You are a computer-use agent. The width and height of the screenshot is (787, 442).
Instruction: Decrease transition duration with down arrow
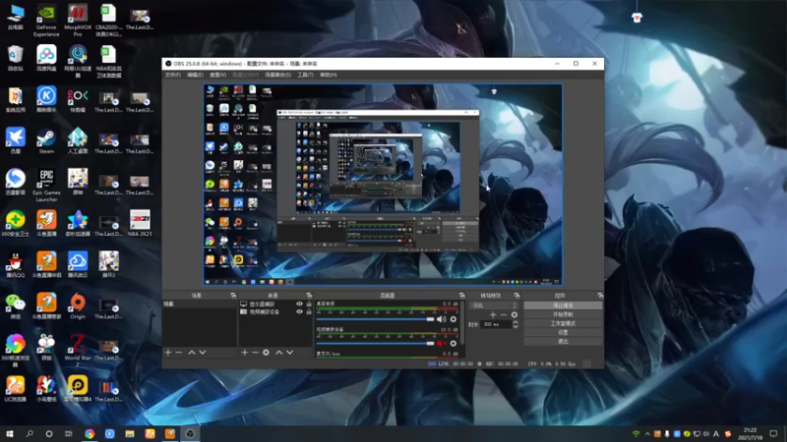point(515,326)
